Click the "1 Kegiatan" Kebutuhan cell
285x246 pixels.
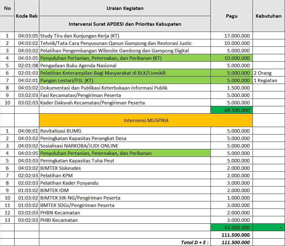click(268, 81)
